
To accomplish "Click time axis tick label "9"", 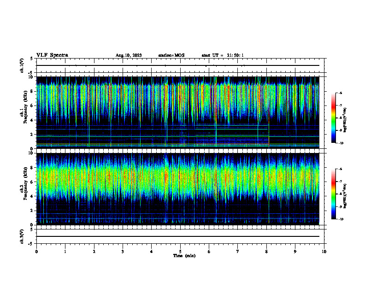I will point(295,252).
